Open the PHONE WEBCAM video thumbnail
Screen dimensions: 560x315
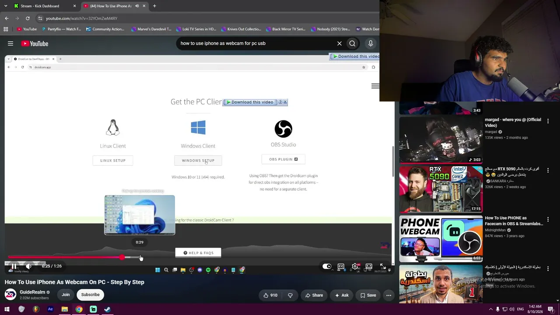click(441, 238)
